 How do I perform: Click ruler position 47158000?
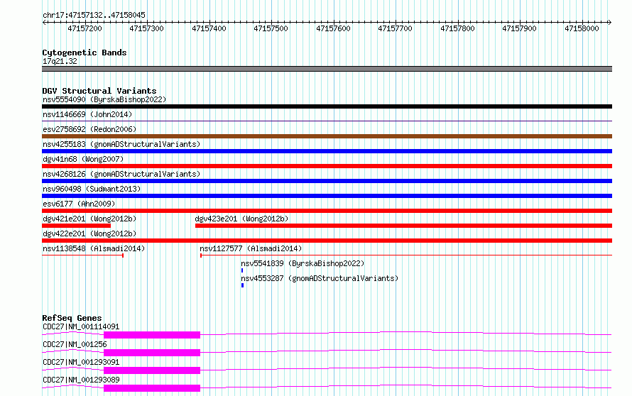[x=582, y=28]
